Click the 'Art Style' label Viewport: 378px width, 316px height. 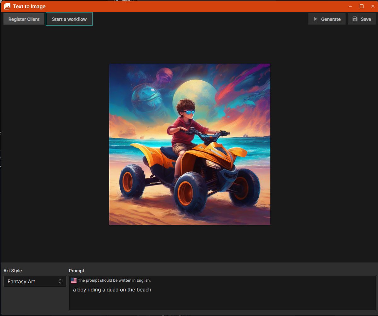tap(13, 271)
